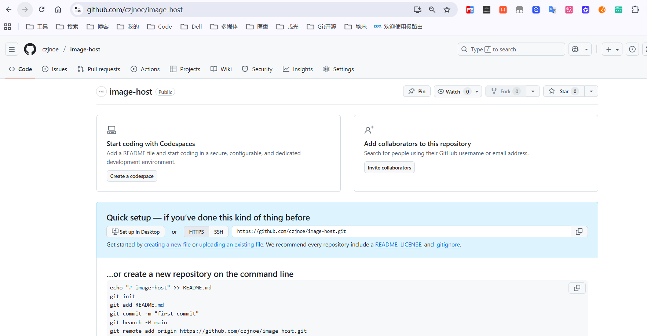Screen dimensions: 647x336
Task: Open the Pull requests tab
Action: [x=99, y=69]
